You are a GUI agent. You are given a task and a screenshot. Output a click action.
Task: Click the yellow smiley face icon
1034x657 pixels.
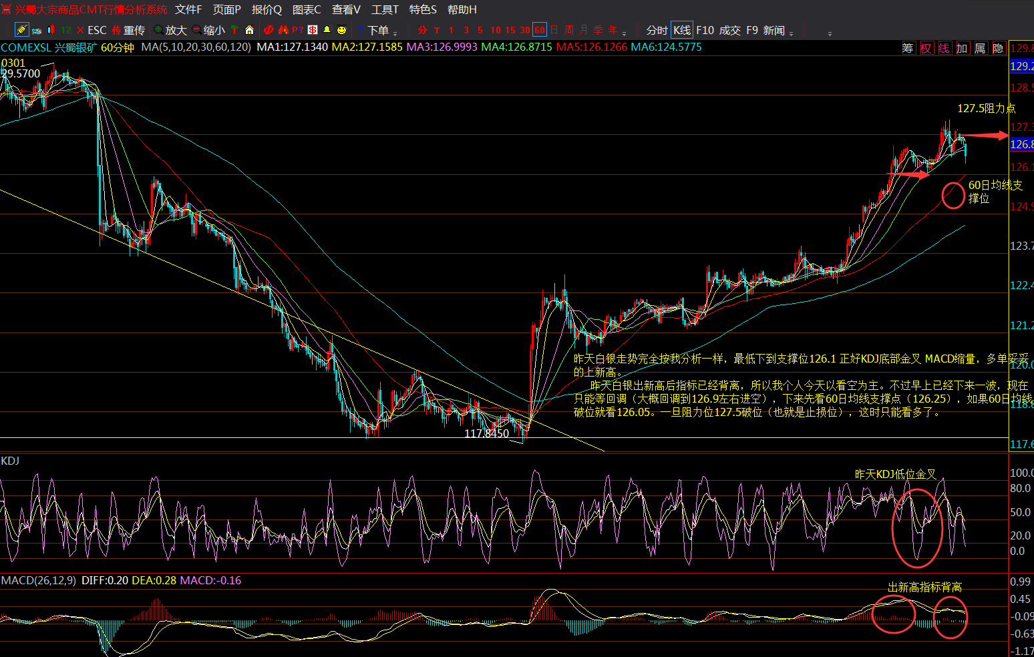[341, 30]
